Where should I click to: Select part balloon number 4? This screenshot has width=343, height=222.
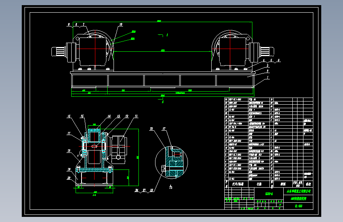click(x=264, y=60)
